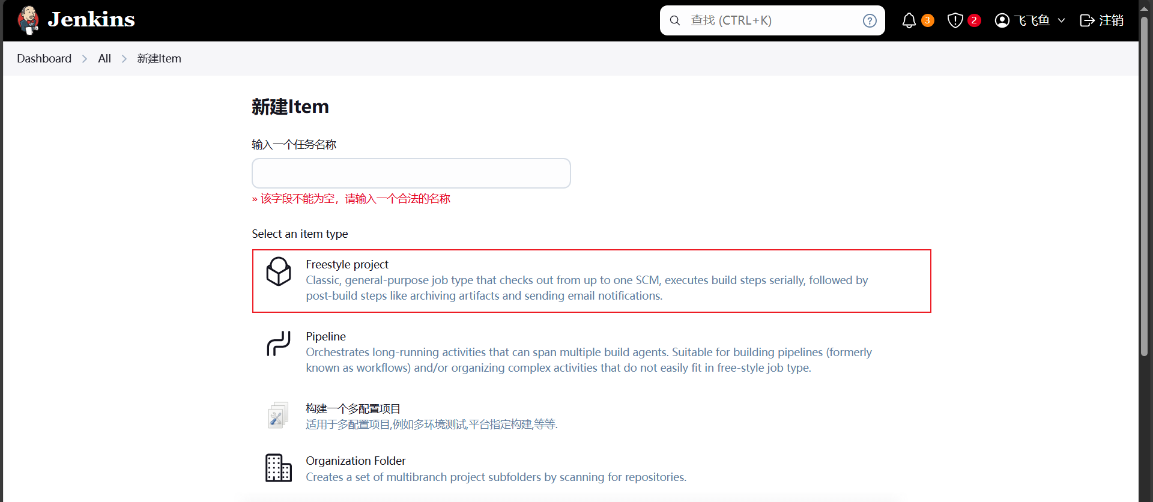Image resolution: width=1153 pixels, height=502 pixels.
Task: Focus the 查找 (CTRL+K) search box
Action: pyautogui.click(x=772, y=20)
